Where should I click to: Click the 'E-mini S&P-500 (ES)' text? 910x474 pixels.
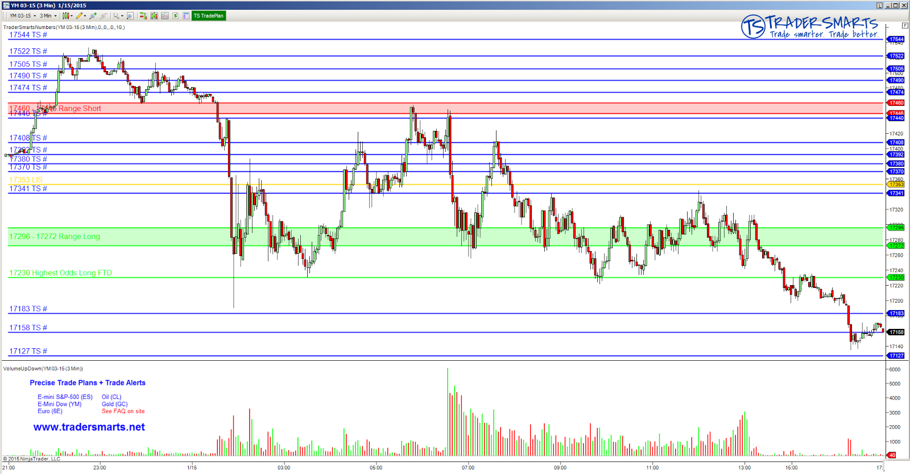pos(65,397)
